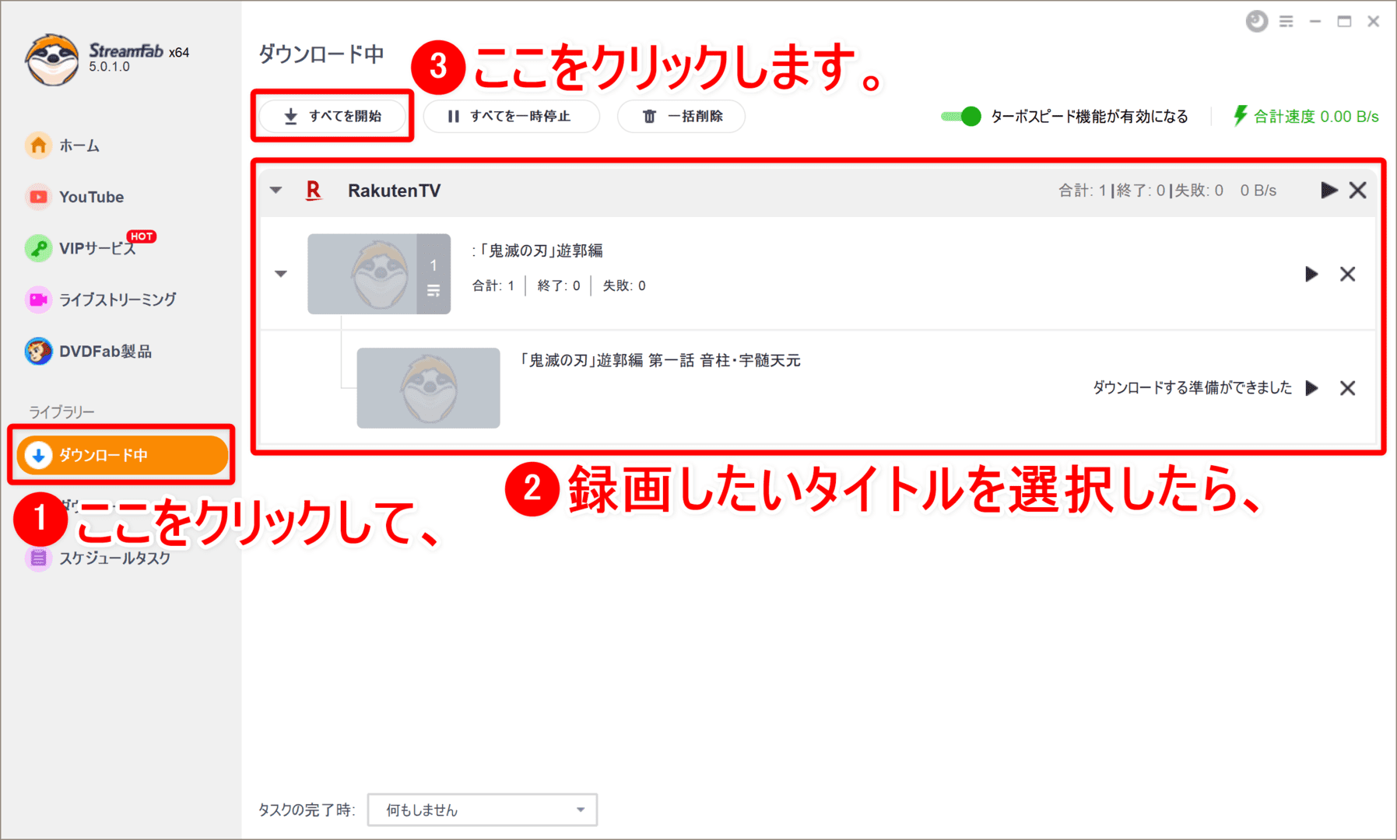The height and width of the screenshot is (840, 1397).
Task: Collapse the RakutenTV group with its arrow
Action: [275, 189]
